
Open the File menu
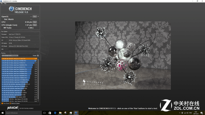2,4
